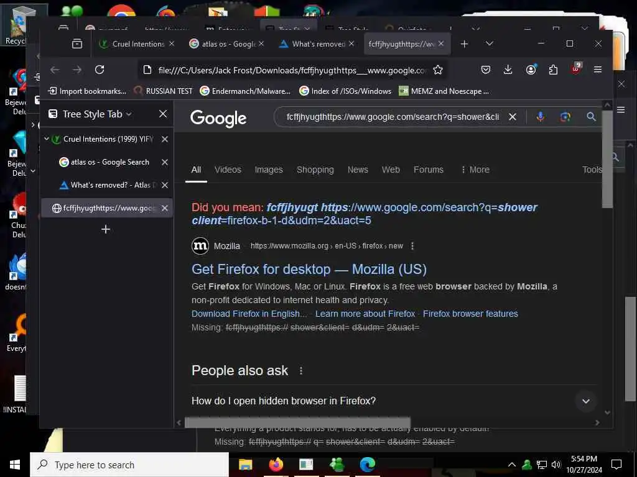Go back to previous page

point(55,70)
